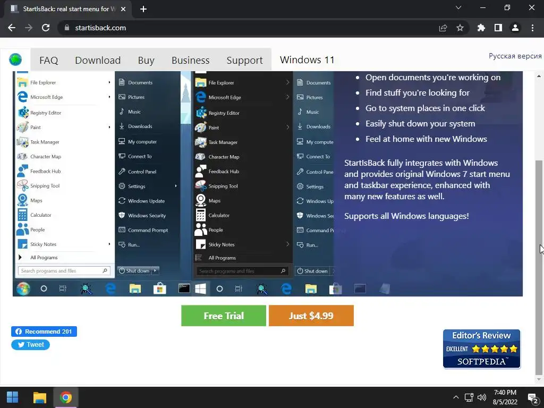Image resolution: width=544 pixels, height=408 pixels.
Task: Expand File Explorer arrow in light start menu
Action: tap(109, 82)
